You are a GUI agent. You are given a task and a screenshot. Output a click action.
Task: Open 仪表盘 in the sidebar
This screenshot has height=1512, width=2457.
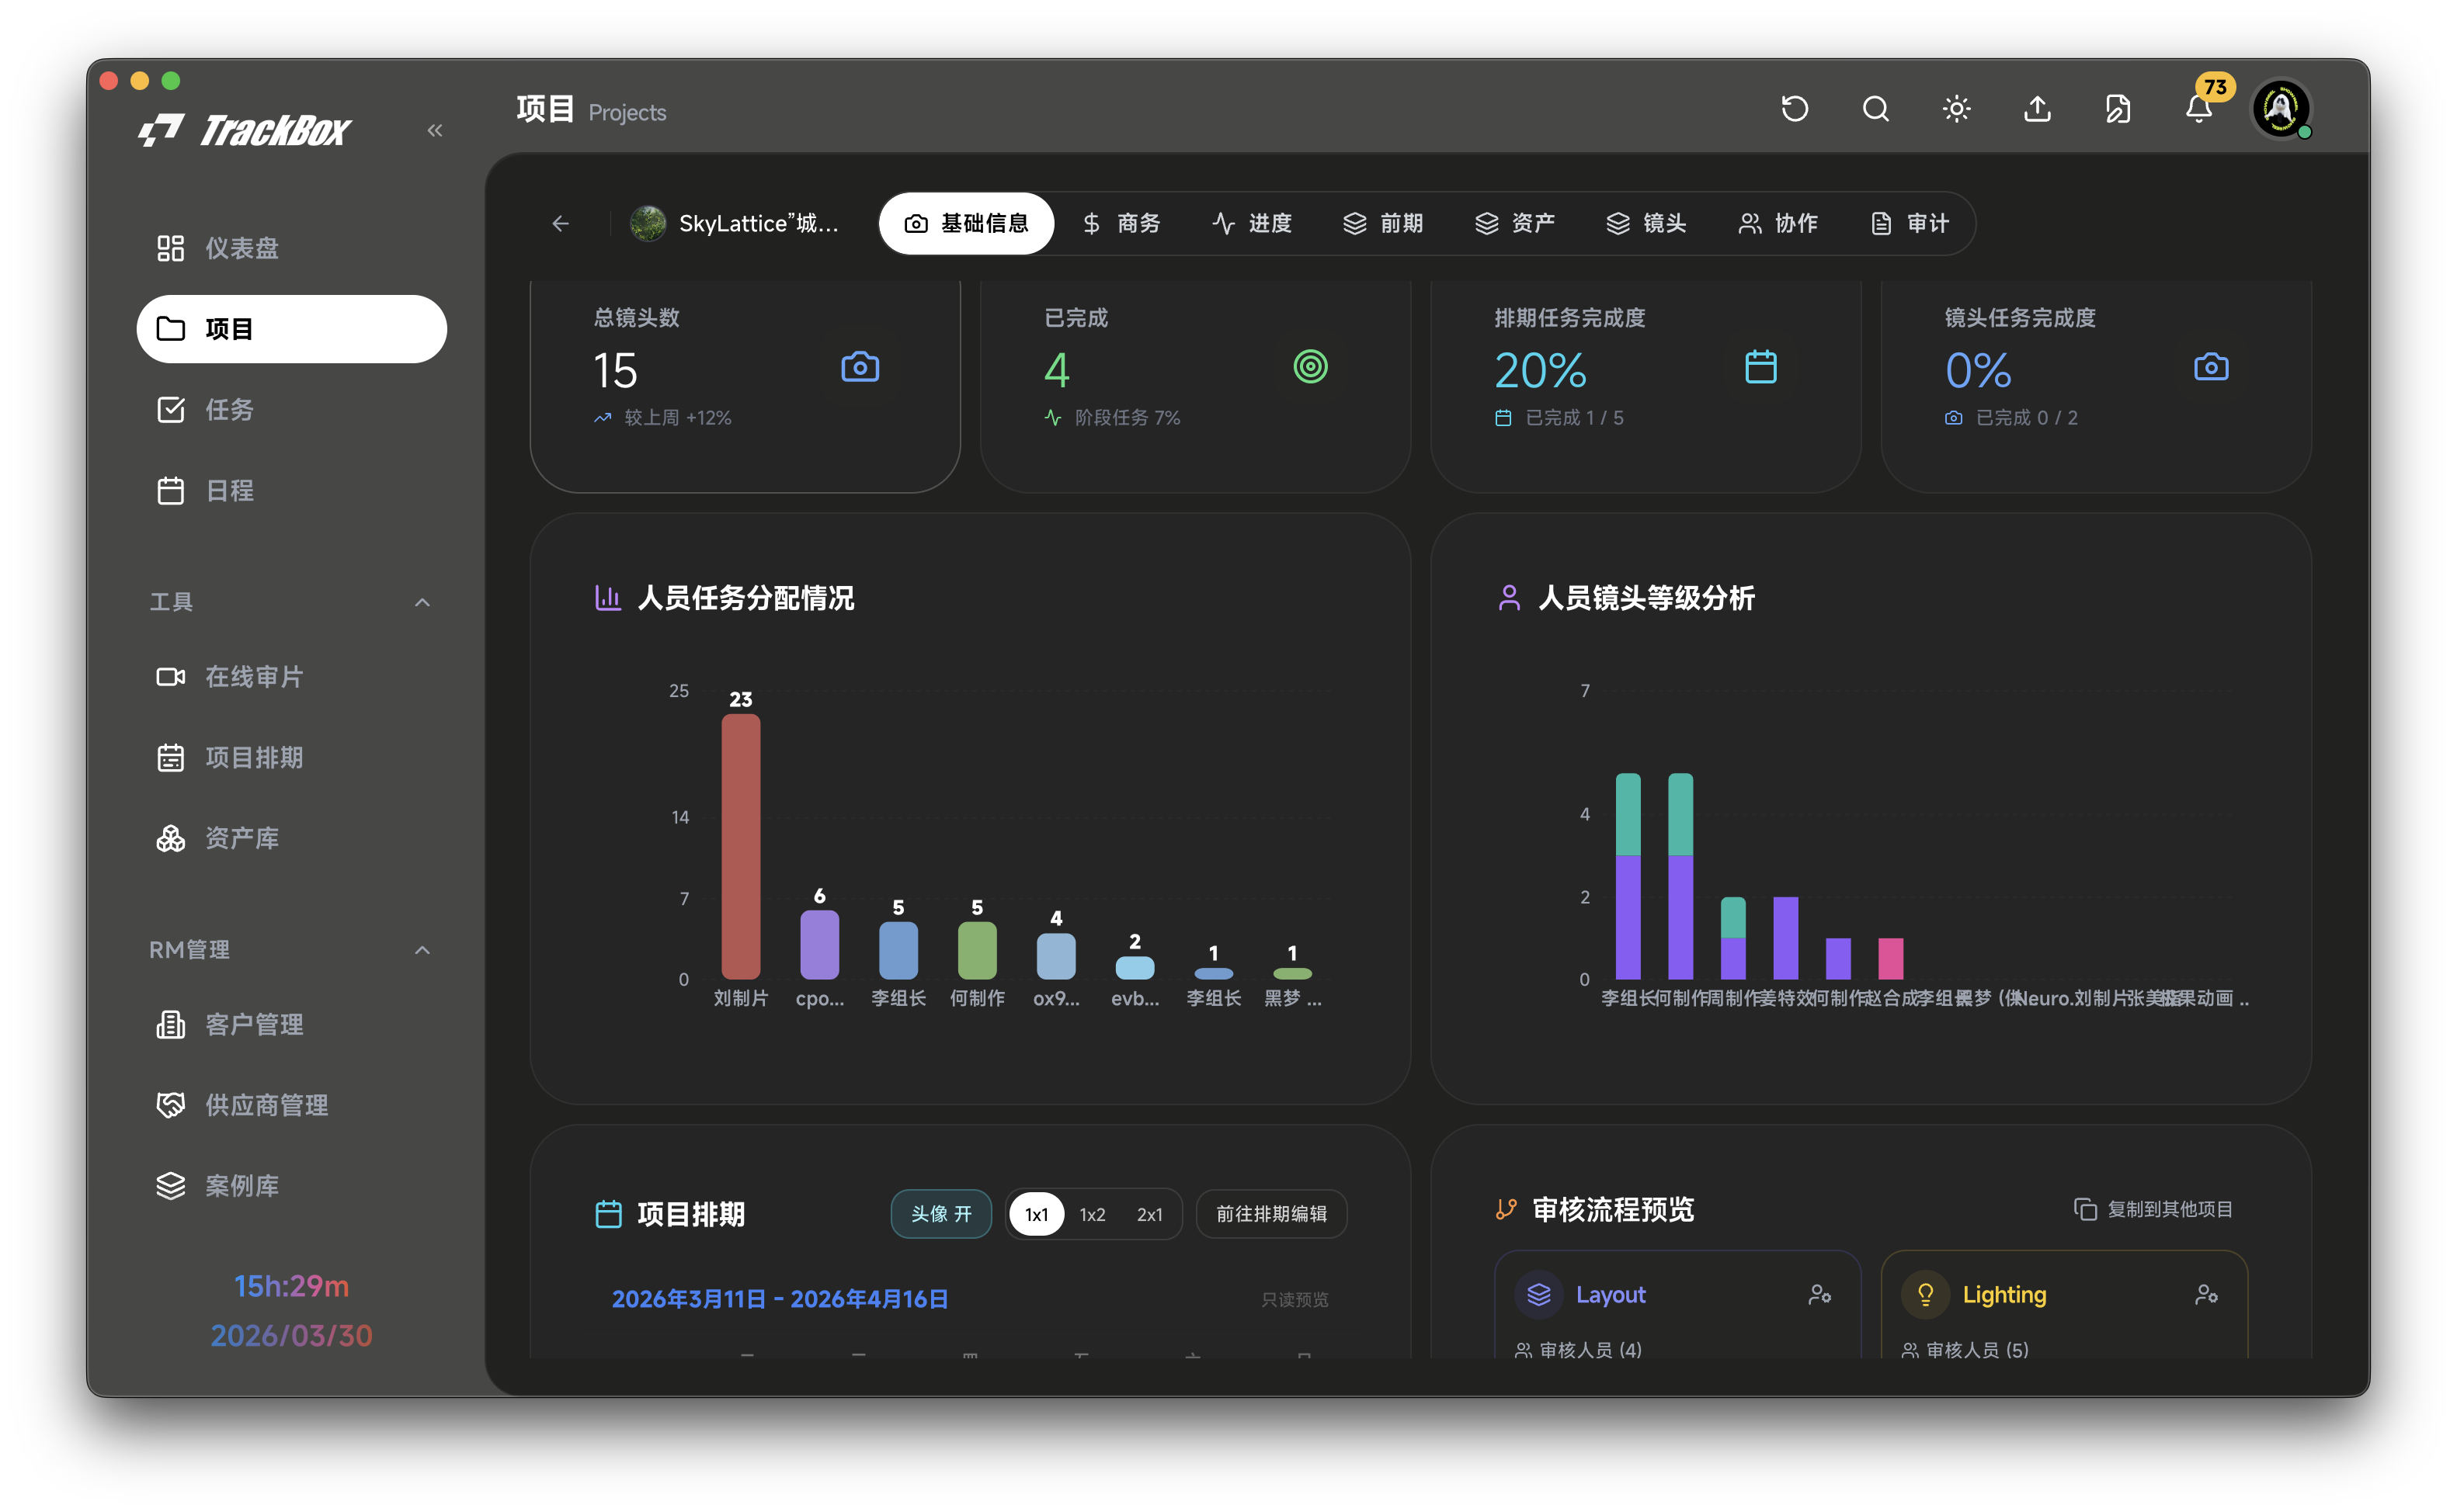click(x=291, y=248)
